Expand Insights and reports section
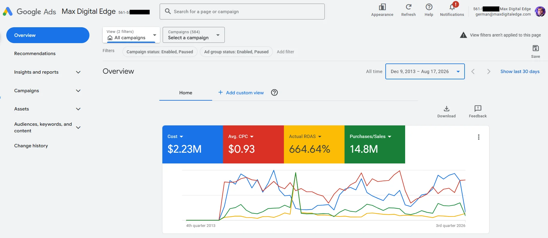Viewport: 548px width, 238px height. coord(78,72)
